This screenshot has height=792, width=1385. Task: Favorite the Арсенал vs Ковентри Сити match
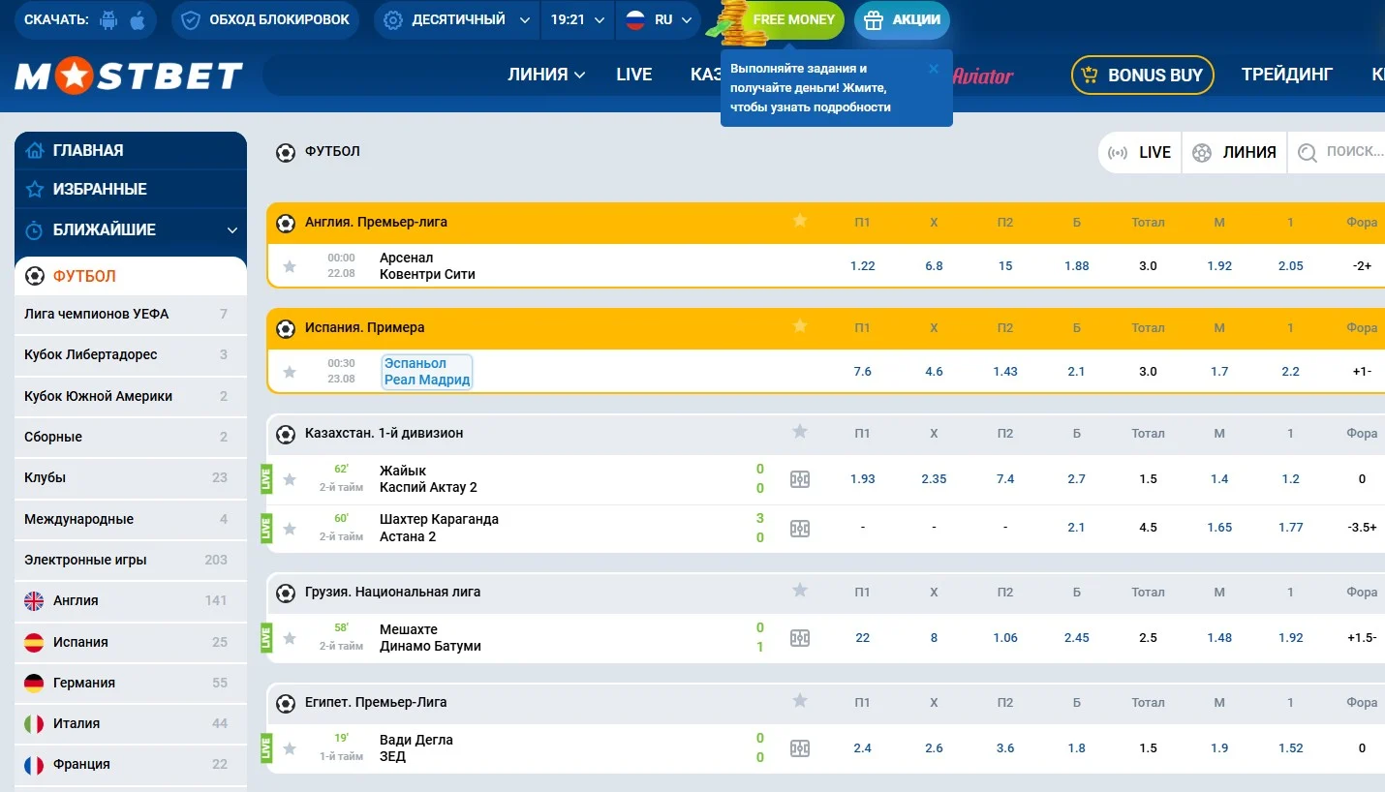coord(290,266)
